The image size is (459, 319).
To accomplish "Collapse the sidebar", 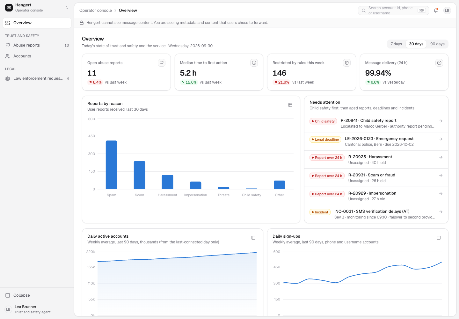I will coord(37,295).
